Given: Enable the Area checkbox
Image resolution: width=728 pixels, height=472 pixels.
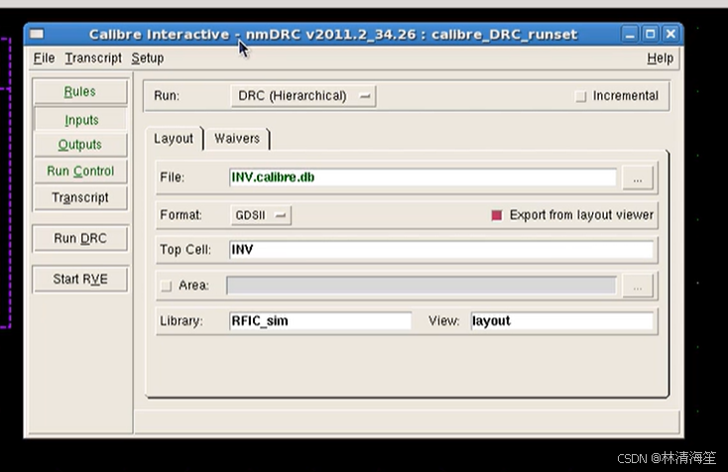Looking at the screenshot, I should pyautogui.click(x=167, y=286).
